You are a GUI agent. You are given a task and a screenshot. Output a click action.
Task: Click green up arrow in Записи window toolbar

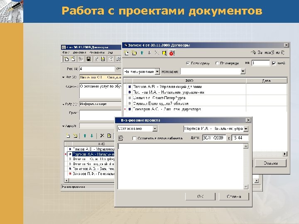click(142, 53)
